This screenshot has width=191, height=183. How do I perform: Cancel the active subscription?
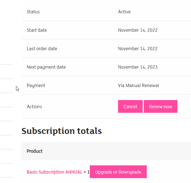pos(130,107)
